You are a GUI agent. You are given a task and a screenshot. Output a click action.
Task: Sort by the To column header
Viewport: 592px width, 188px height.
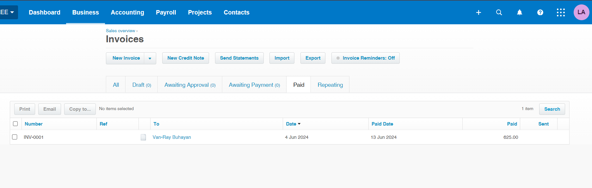[156, 124]
